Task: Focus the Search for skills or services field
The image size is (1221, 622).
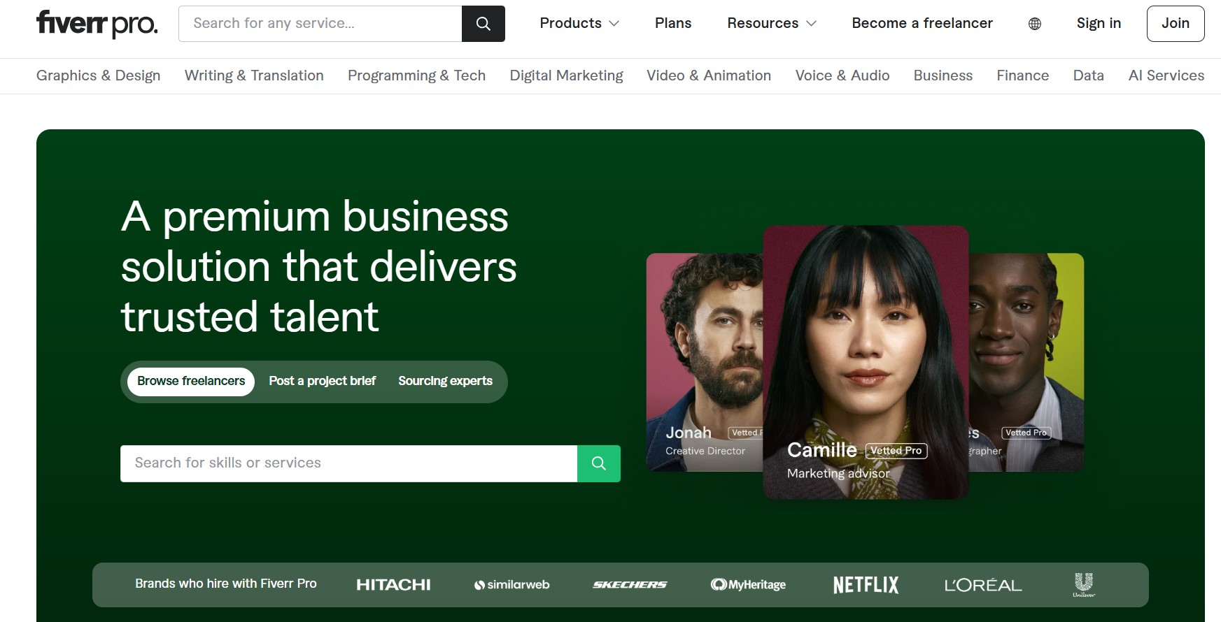Action: (x=348, y=463)
